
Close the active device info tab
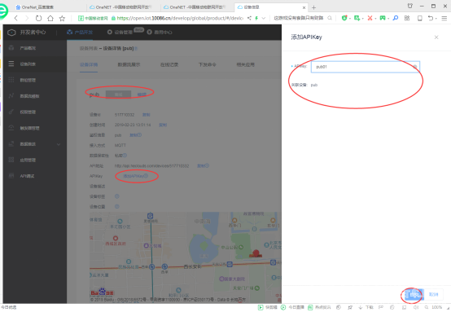point(304,7)
